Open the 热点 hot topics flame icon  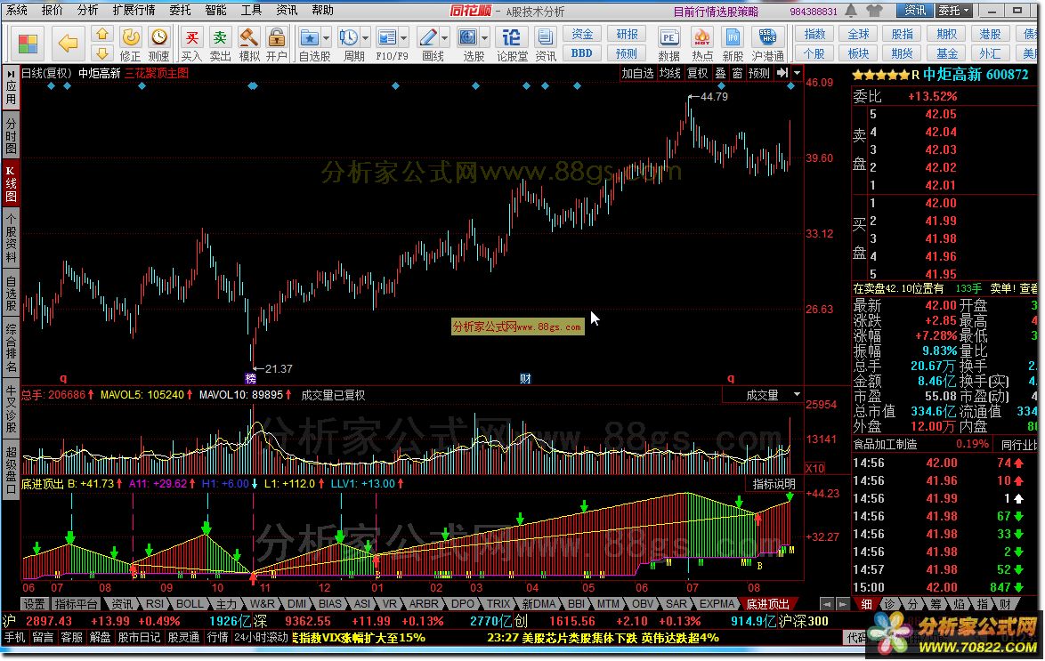click(x=701, y=44)
